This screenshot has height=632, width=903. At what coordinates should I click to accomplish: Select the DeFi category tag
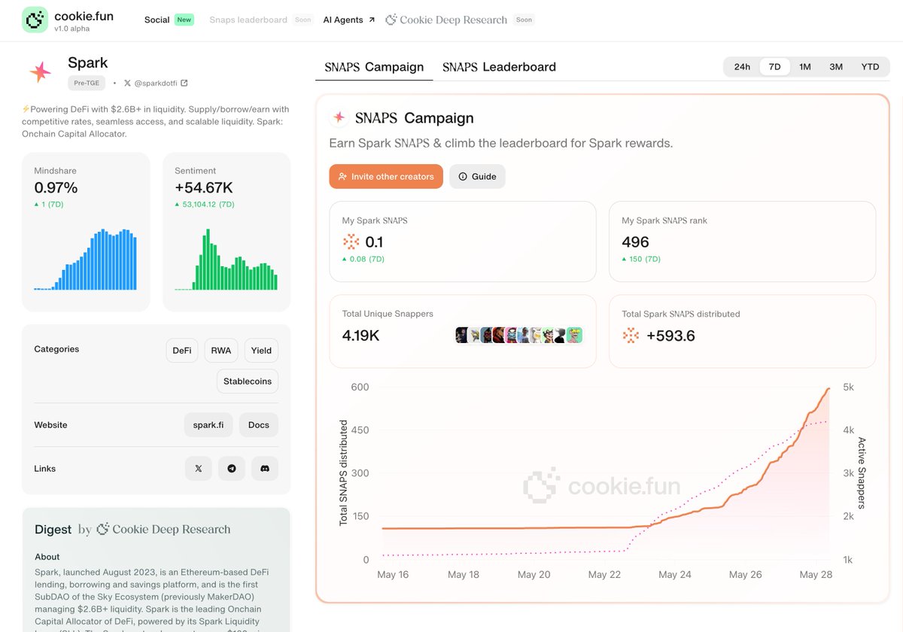(x=182, y=351)
